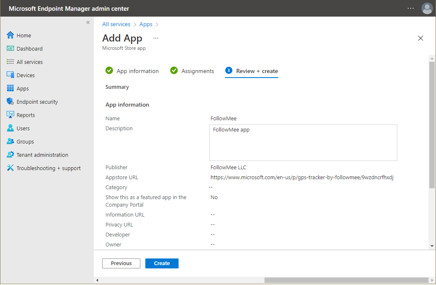Image resolution: width=436 pixels, height=285 pixels.
Task: Open the Dashboard view
Action: [25, 48]
